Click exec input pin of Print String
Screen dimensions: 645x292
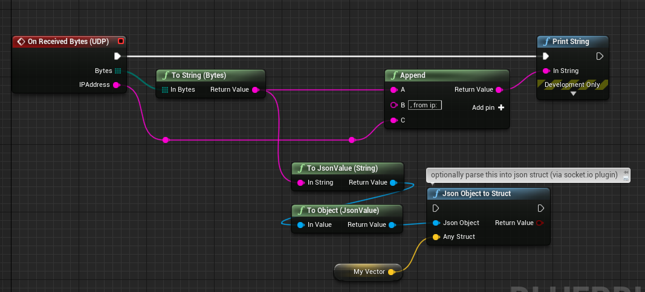[x=546, y=56]
